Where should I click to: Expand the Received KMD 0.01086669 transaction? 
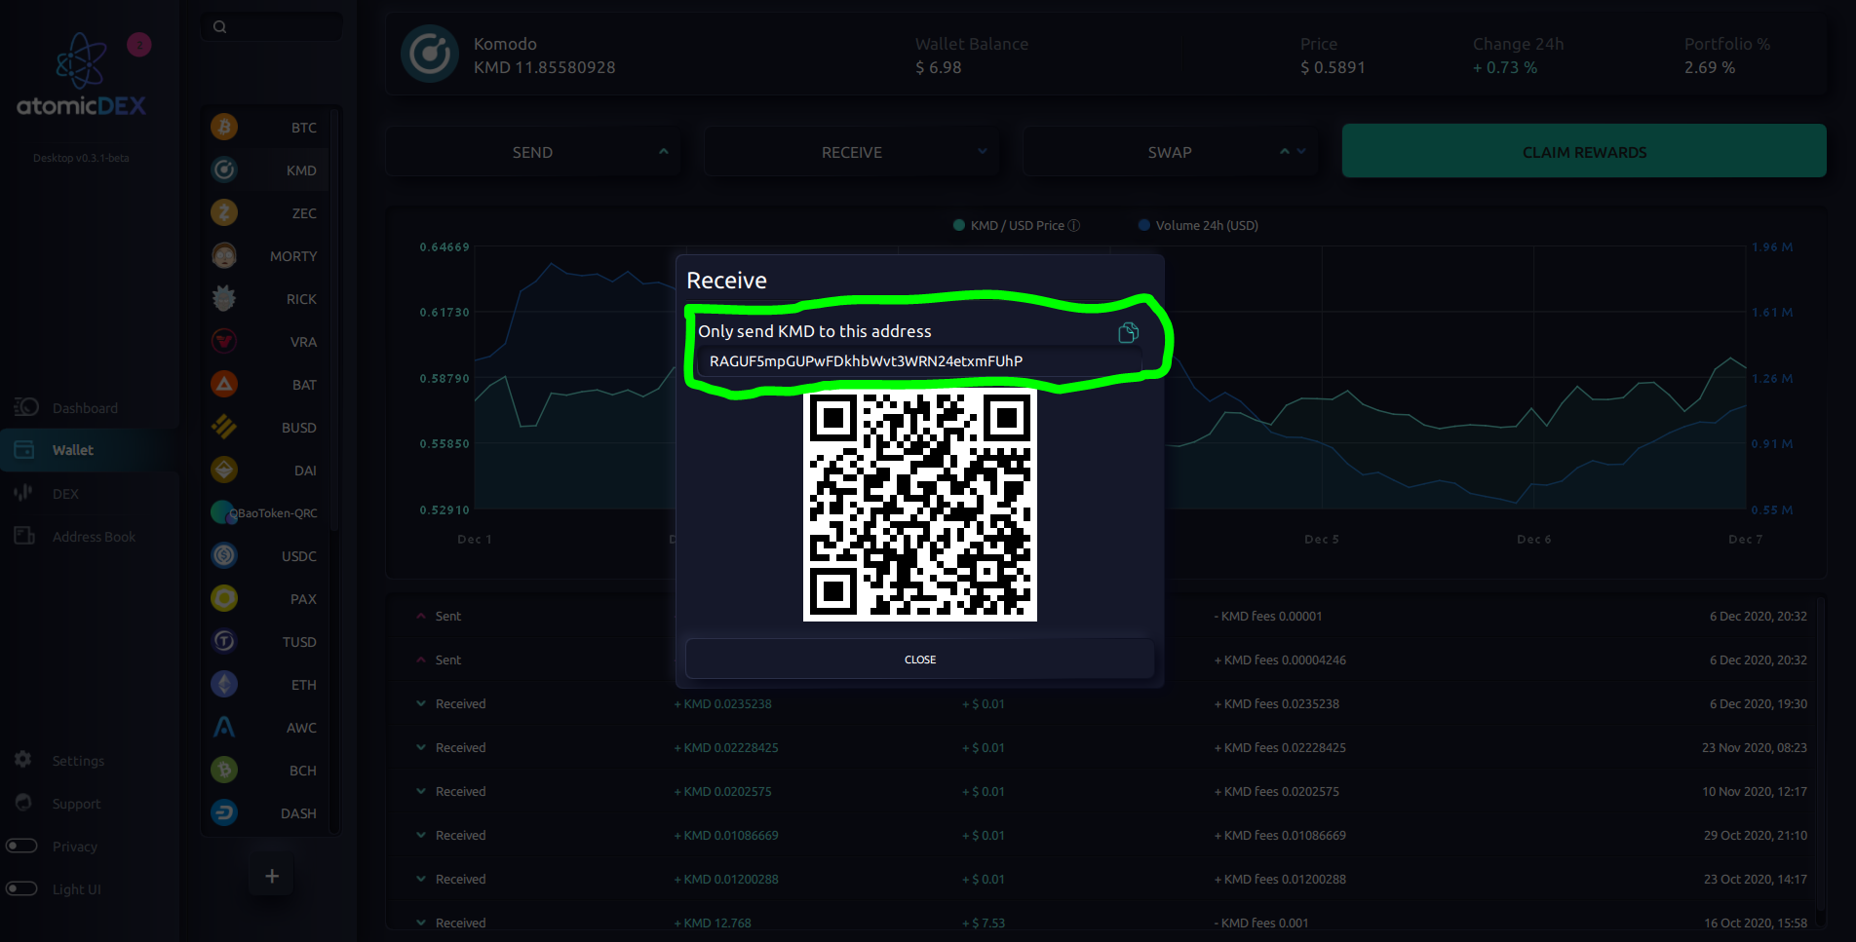tap(421, 835)
